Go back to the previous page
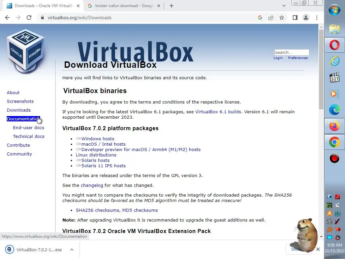 pos(7,18)
